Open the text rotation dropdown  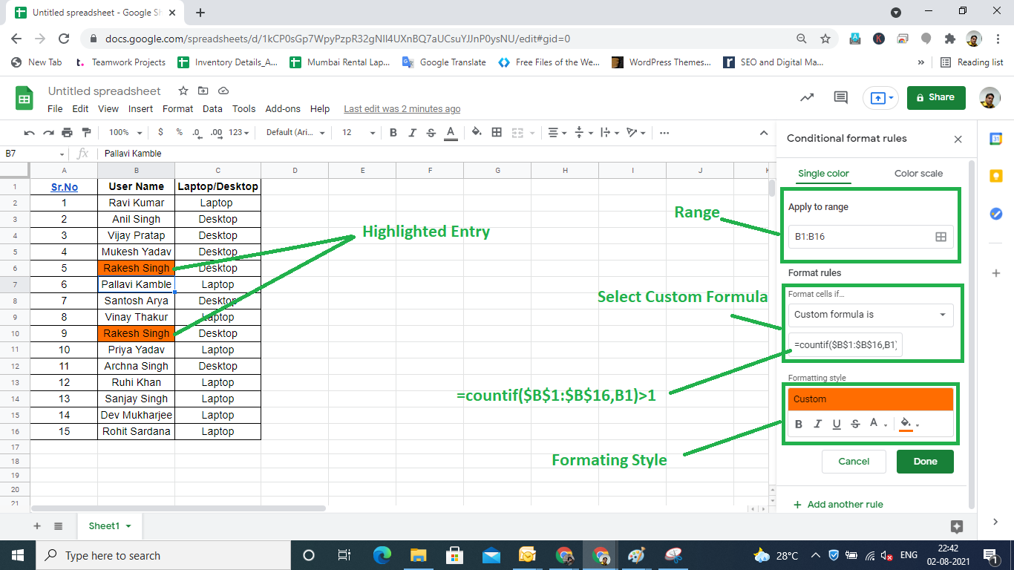[x=636, y=133]
